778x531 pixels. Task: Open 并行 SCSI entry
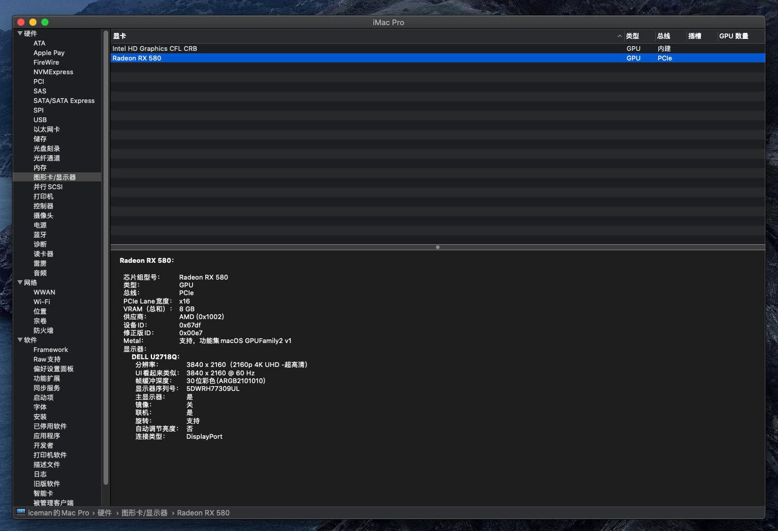pos(48,187)
